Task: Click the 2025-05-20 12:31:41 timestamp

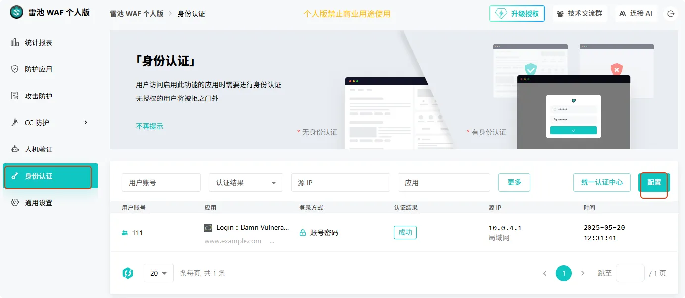Action: (604, 233)
